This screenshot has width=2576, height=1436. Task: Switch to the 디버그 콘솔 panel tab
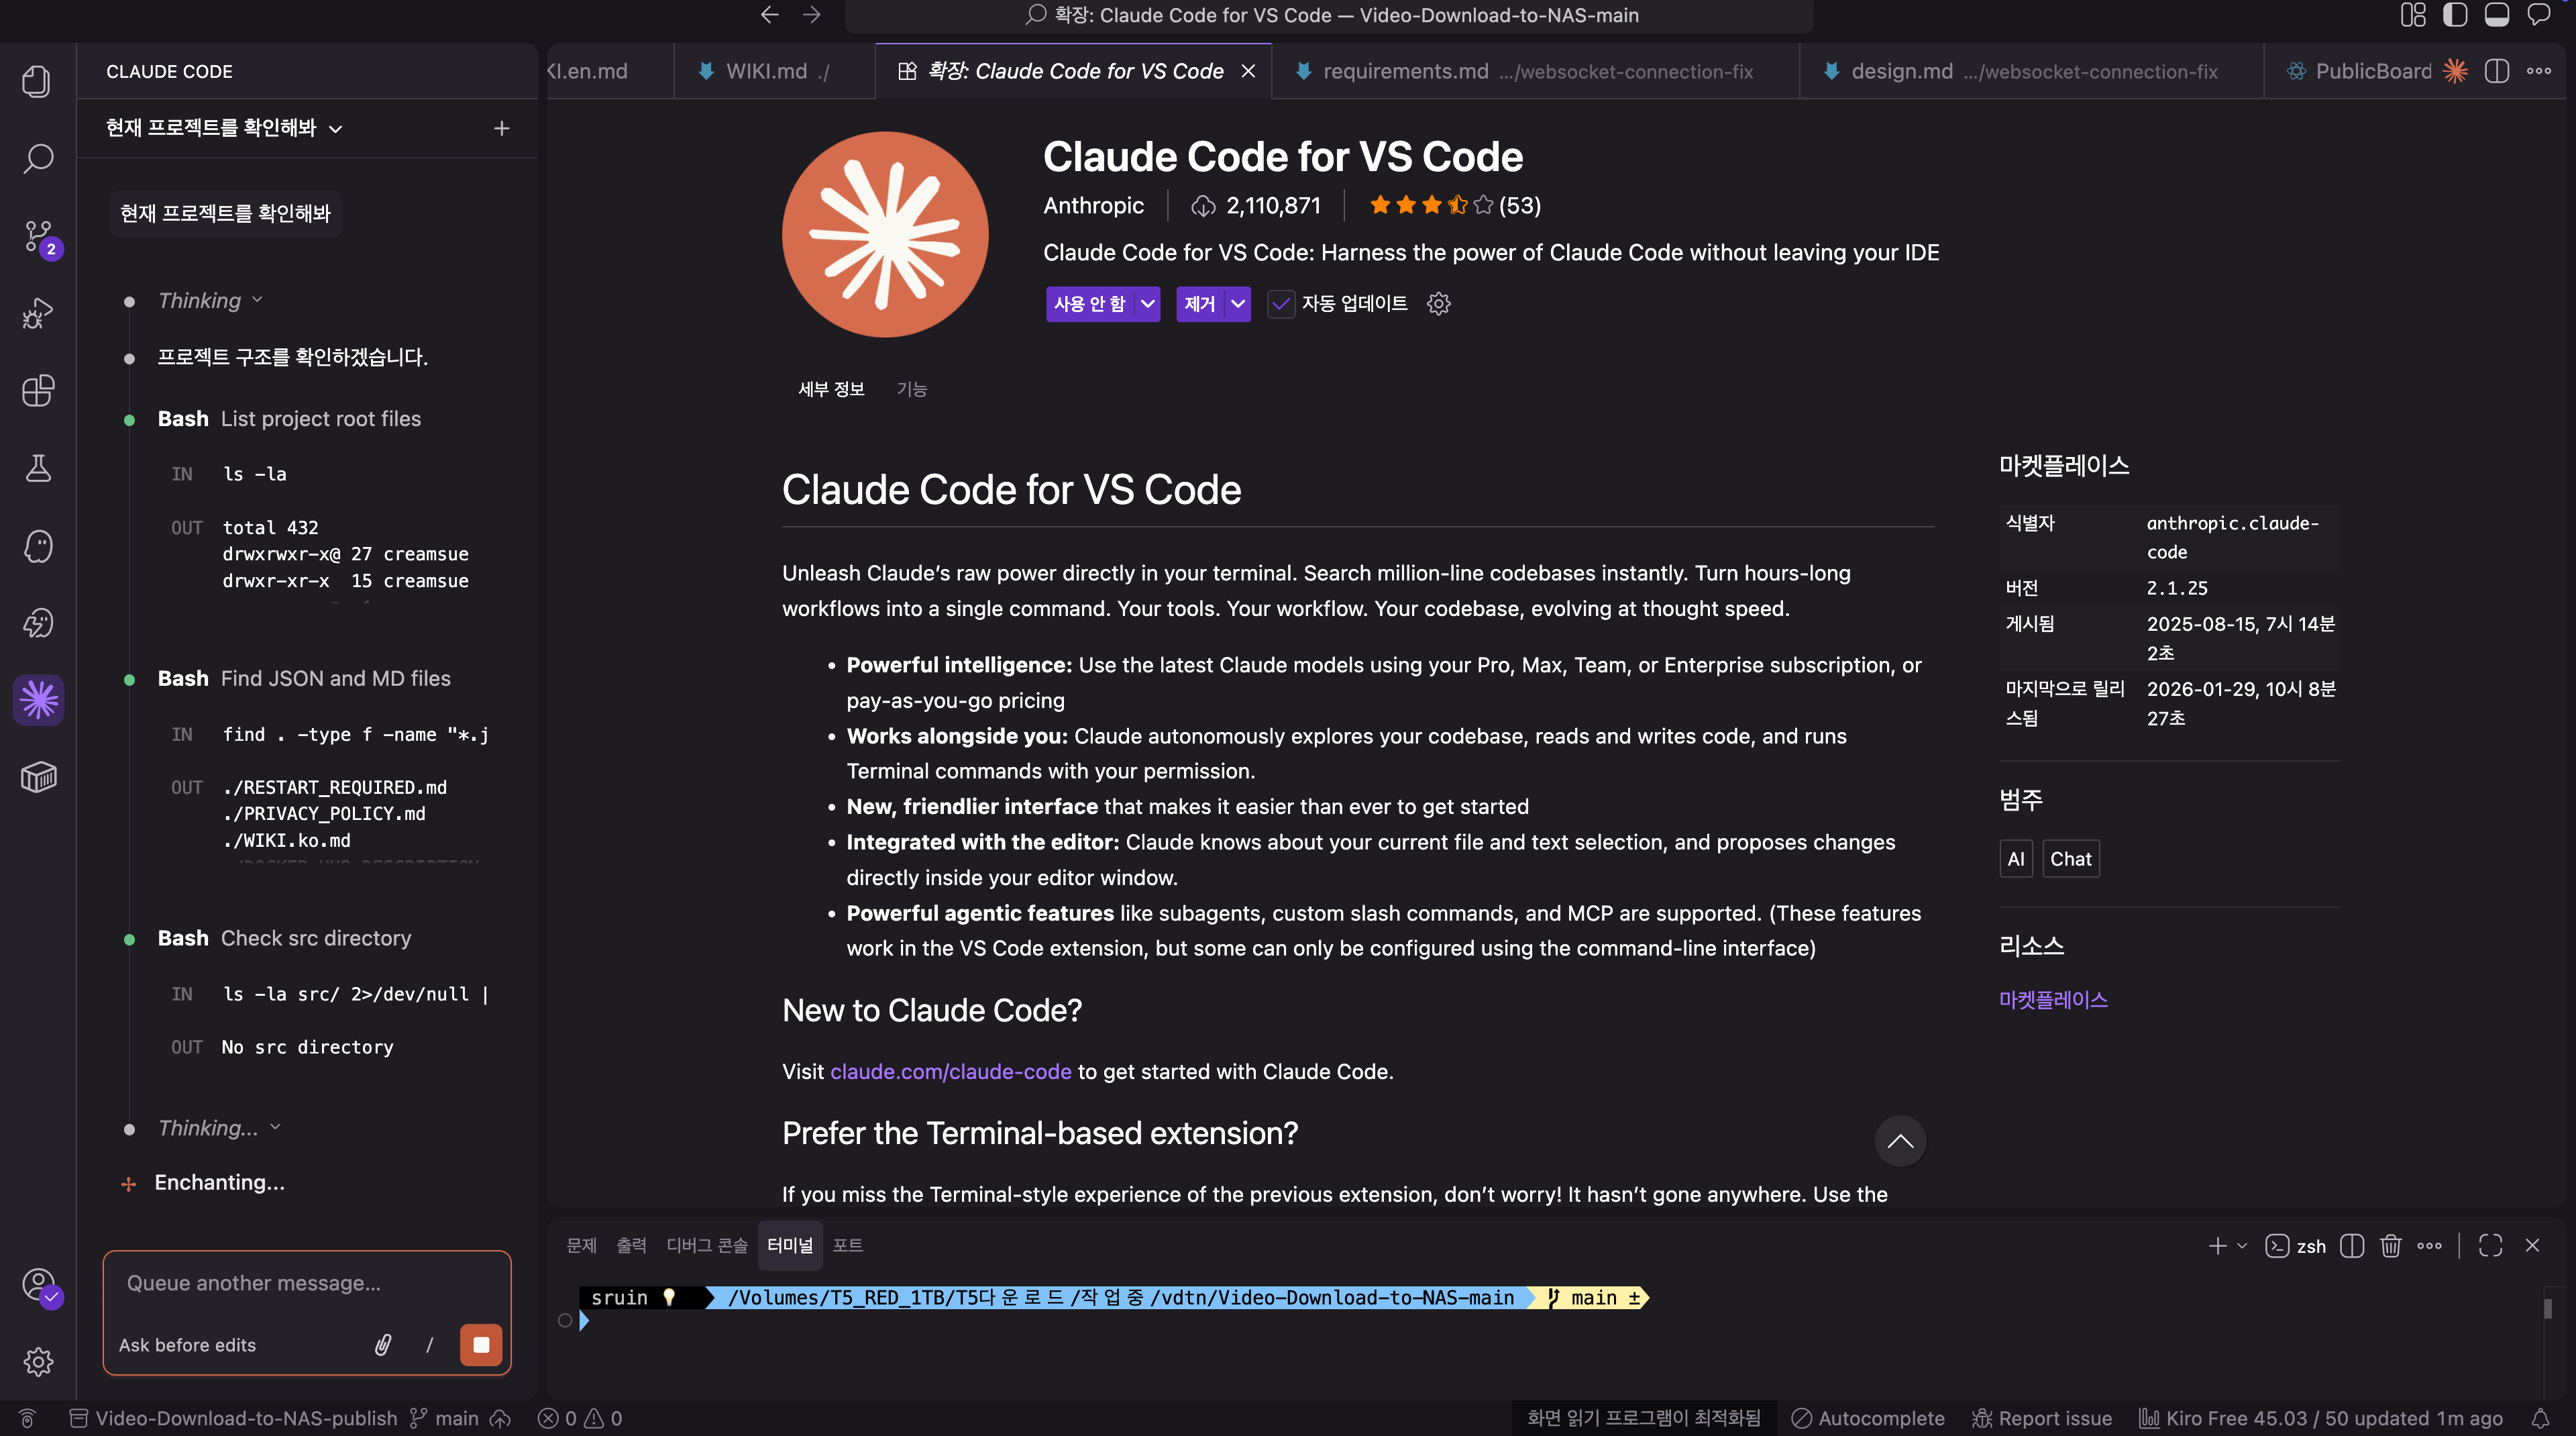click(706, 1246)
